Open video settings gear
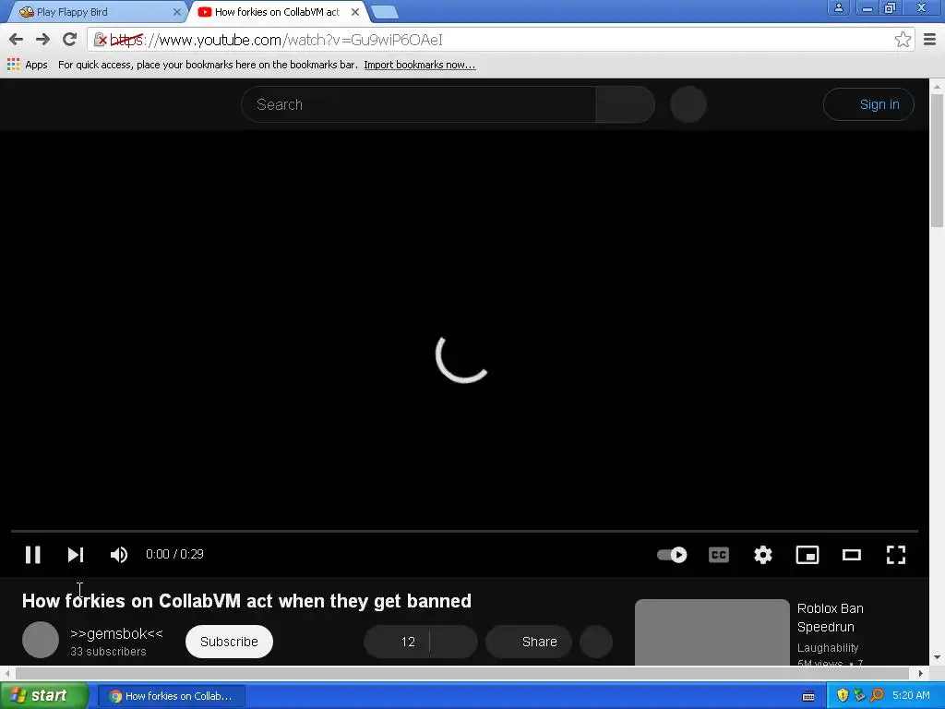Screen dimensions: 945x709 (x=763, y=554)
